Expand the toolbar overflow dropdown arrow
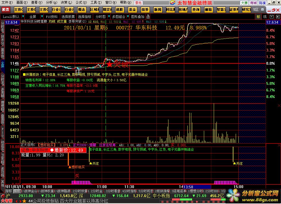 pyautogui.click(x=263, y=9)
